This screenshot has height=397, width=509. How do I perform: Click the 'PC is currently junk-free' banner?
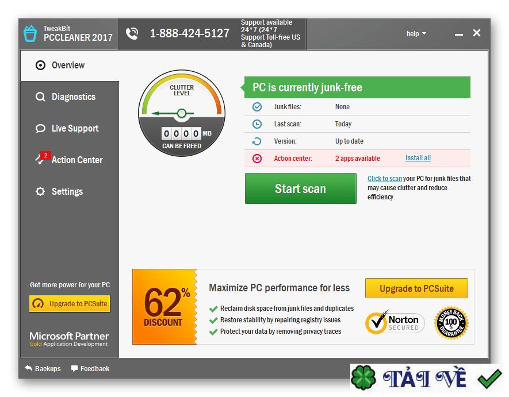357,87
